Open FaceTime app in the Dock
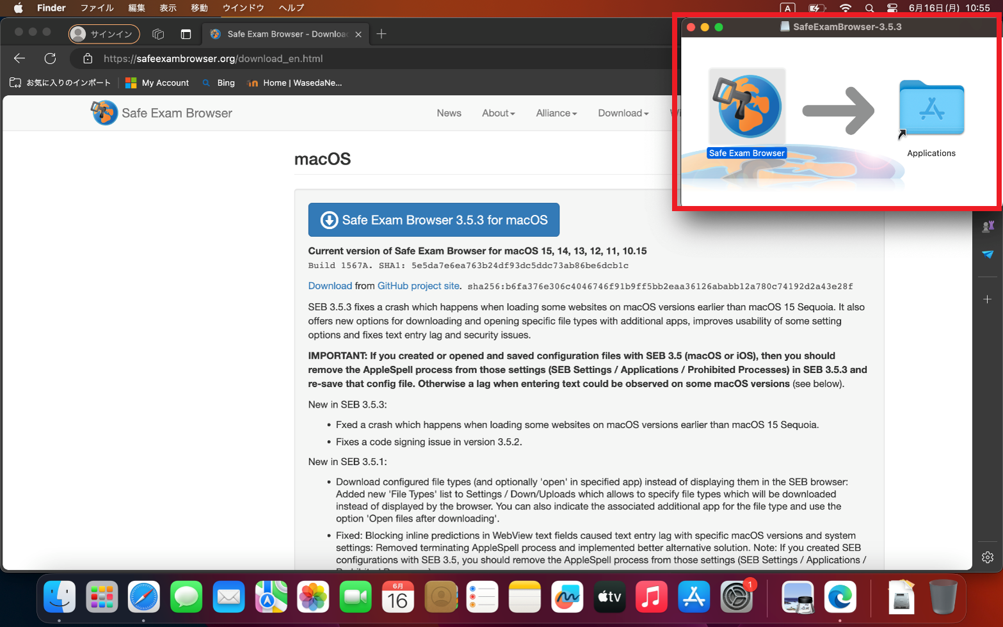This screenshot has height=627, width=1003. click(355, 598)
